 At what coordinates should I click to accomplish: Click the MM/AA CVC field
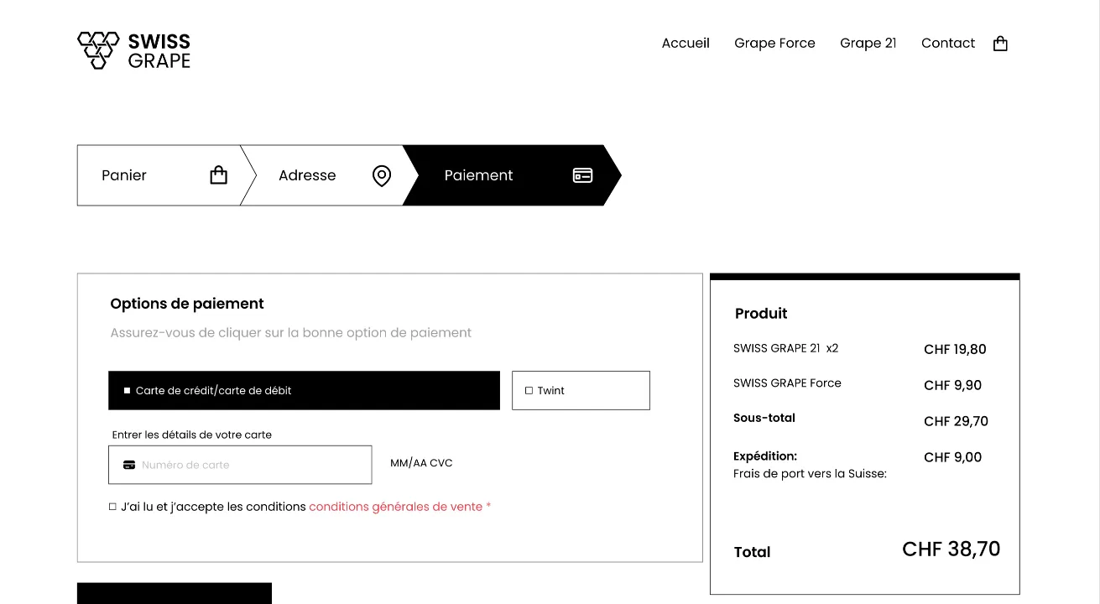[x=421, y=463]
